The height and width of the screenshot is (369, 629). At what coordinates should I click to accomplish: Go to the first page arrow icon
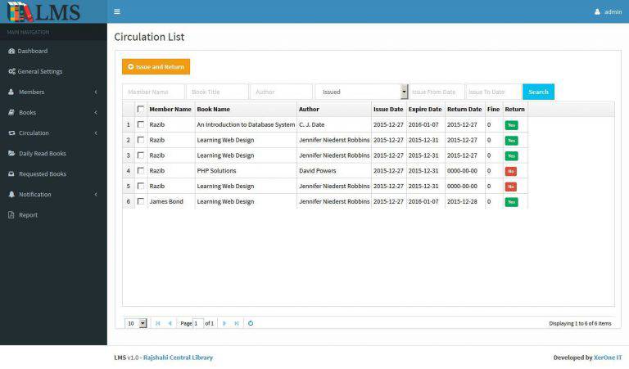(x=158, y=323)
